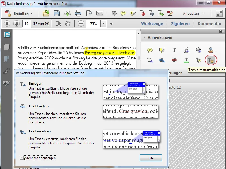Open bookmarks panel in left sidebar
Image resolution: width=226 pixels, height=169 pixels.
tap(6, 59)
